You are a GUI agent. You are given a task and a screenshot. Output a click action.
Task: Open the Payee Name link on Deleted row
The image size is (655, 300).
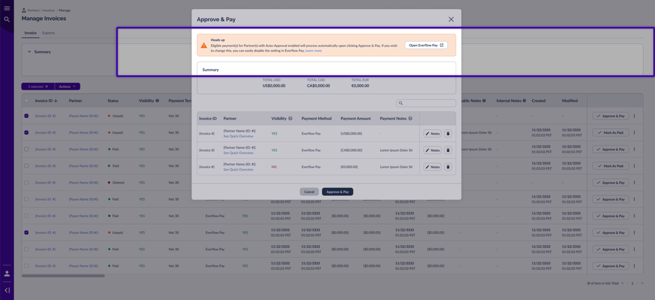(84, 183)
